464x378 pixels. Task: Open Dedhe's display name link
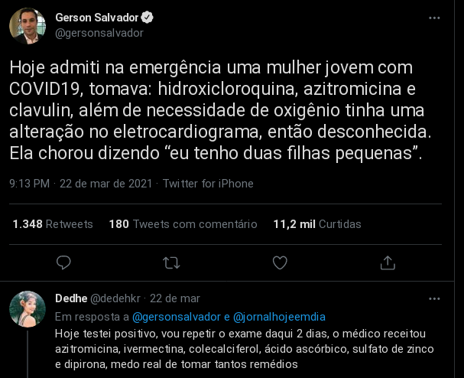tap(71, 298)
